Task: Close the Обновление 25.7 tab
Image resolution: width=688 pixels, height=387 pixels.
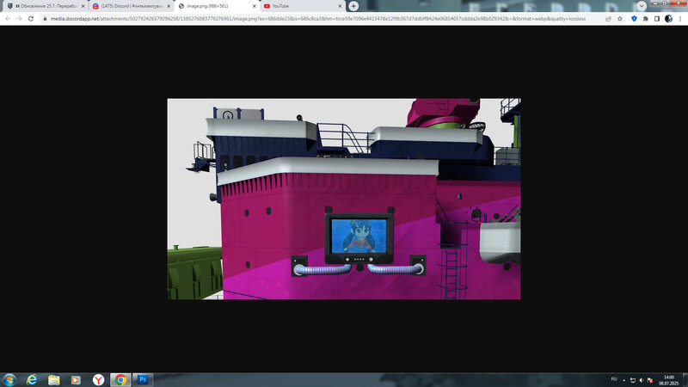Action: [83, 6]
